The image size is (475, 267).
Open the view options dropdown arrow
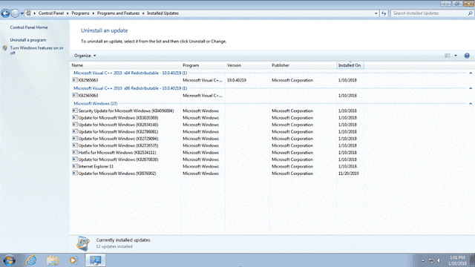[x=456, y=56]
